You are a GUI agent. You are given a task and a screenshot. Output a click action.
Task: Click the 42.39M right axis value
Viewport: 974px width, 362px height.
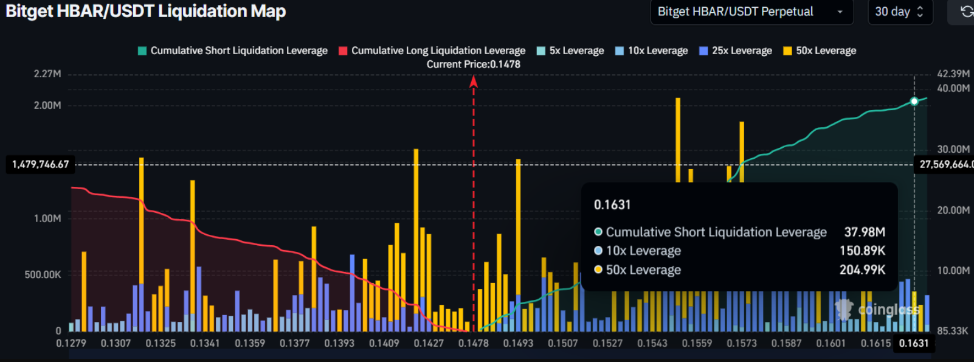[x=953, y=74]
